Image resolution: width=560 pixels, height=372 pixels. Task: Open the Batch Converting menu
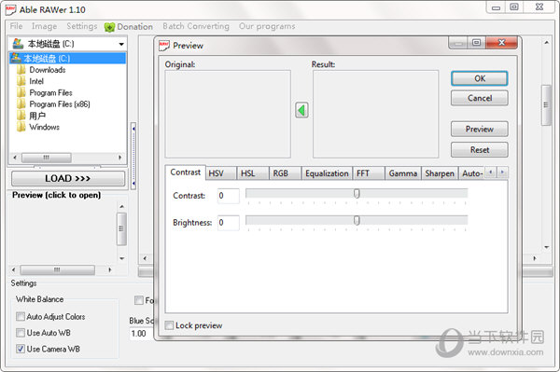[196, 26]
